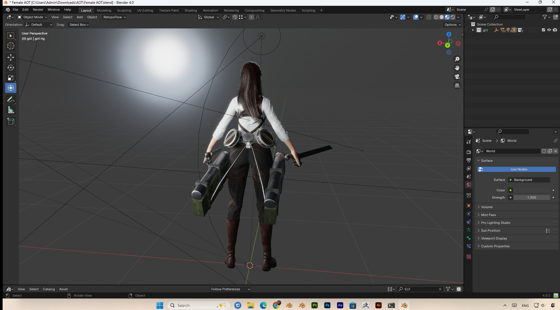Activate the Annotate pencil tool
Screen dimensions: 560x310
tap(11, 99)
